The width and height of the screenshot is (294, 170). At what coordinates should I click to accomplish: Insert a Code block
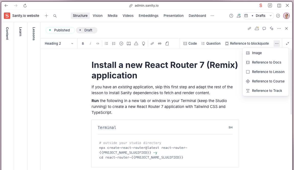[x=190, y=43]
